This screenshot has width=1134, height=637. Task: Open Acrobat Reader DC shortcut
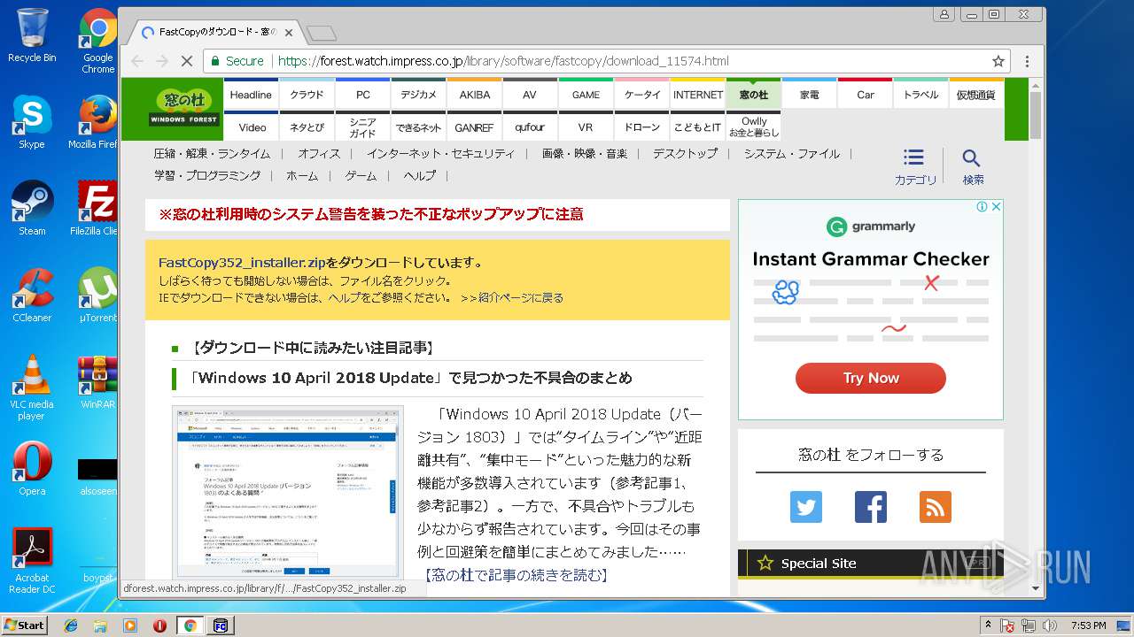pos(32,561)
